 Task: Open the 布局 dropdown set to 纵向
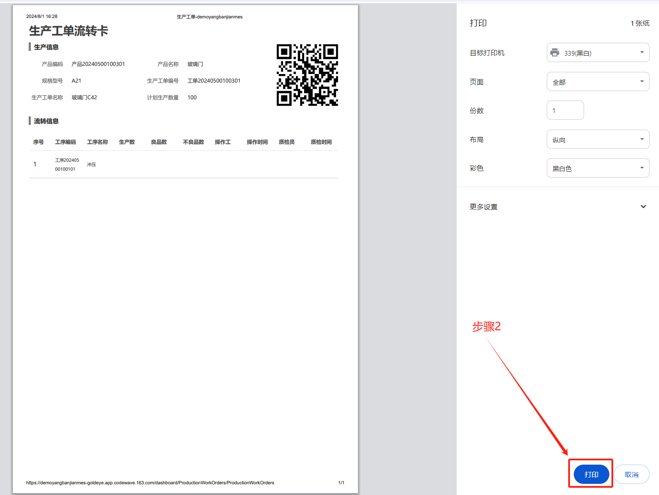(598, 139)
